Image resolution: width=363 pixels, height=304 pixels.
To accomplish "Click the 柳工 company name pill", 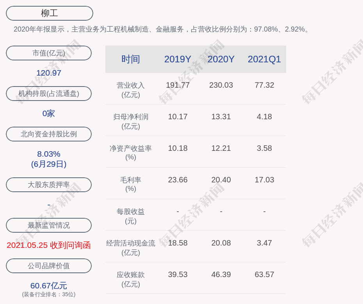I will 49,13.
